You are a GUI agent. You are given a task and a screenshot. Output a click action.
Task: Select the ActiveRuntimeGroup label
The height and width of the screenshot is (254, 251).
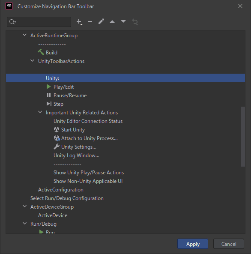(54, 36)
